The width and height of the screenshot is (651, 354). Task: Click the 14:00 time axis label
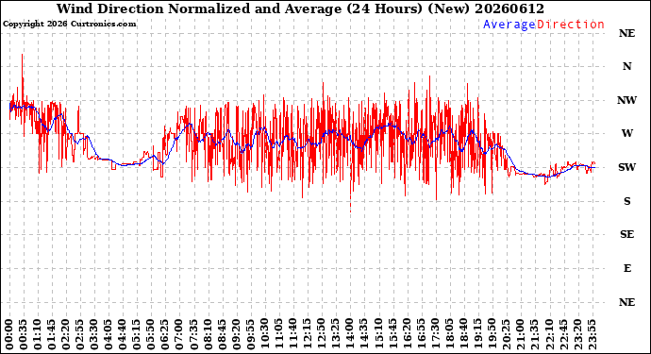[x=350, y=335]
